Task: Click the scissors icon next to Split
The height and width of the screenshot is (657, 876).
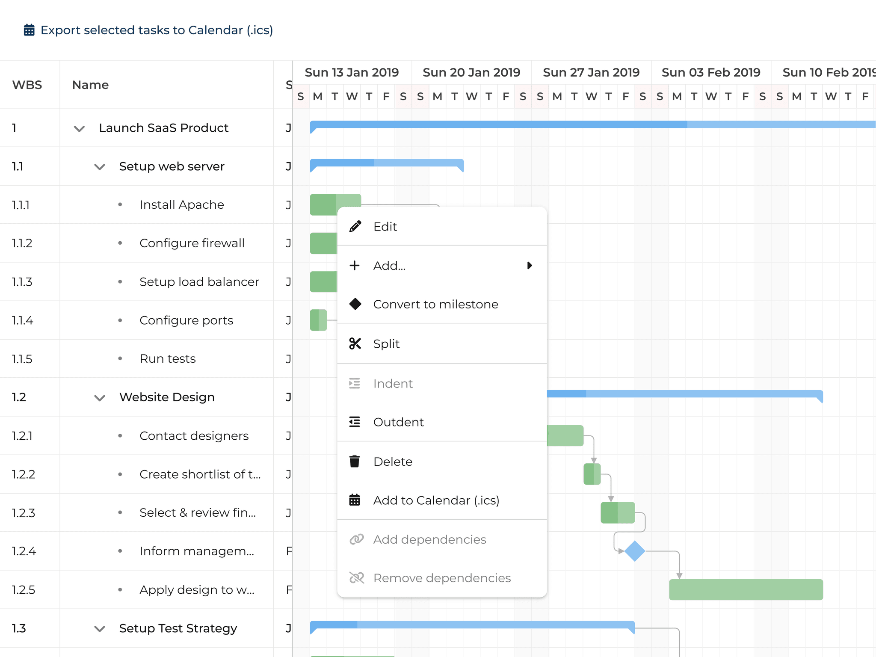Action: tap(355, 343)
